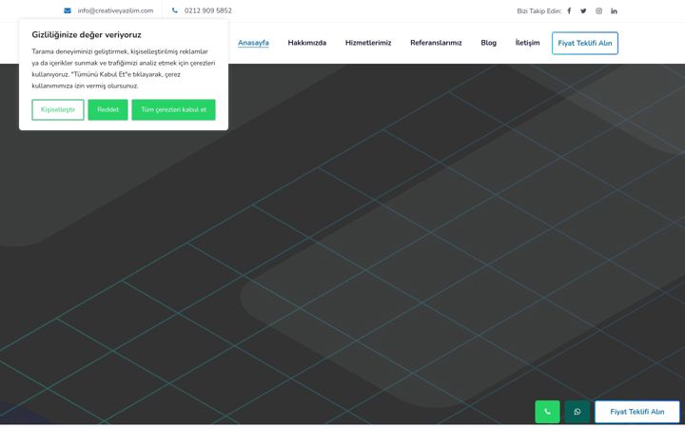Viewport: 685px width, 428px height.
Task: Open the Twitter social icon
Action: coord(583,10)
